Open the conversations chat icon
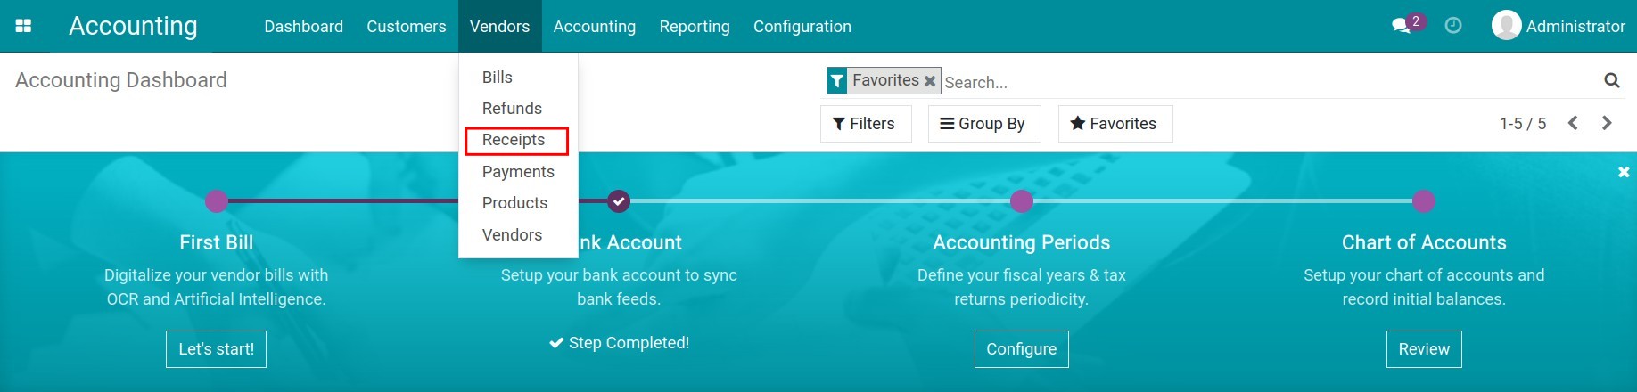This screenshot has width=1637, height=392. coord(1401,26)
